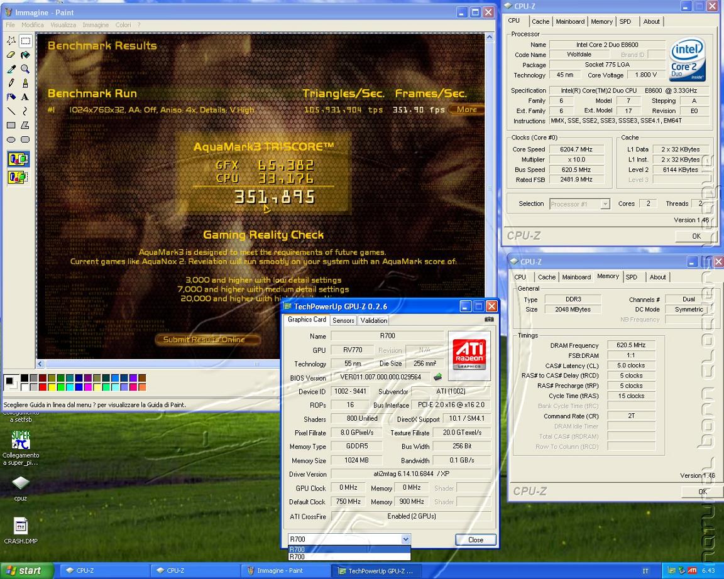Select the Text tool (letter A)
Screen dimensions: 724x579
pos(25,97)
